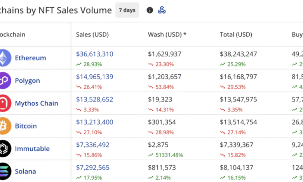Click Bitcoin sales value $13,213,400
This screenshot has width=303, height=182.
[x=94, y=122]
